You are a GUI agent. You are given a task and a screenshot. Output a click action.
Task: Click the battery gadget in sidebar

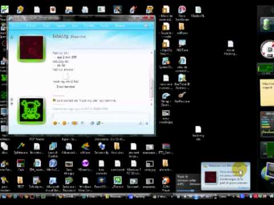pos(267,24)
